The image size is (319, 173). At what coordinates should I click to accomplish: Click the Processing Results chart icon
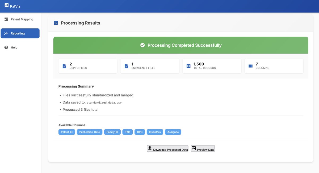click(56, 23)
